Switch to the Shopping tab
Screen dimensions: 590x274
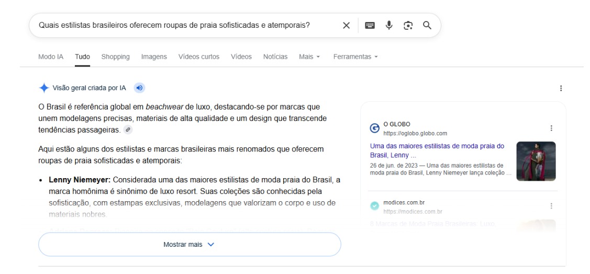116,57
